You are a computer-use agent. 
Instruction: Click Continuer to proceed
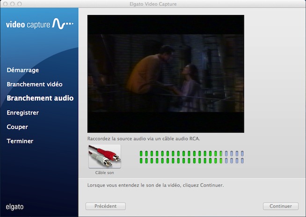click(x=281, y=206)
